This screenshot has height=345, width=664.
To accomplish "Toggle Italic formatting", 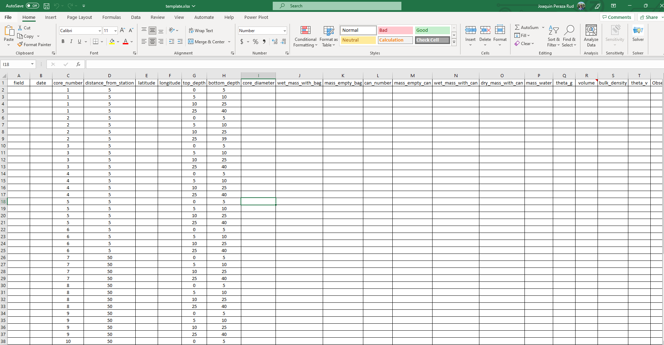I will coord(71,41).
